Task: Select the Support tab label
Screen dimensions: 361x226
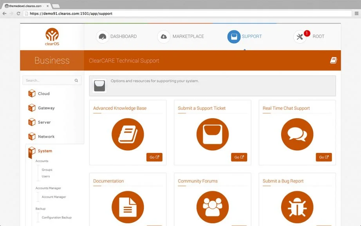Action: tap(252, 36)
